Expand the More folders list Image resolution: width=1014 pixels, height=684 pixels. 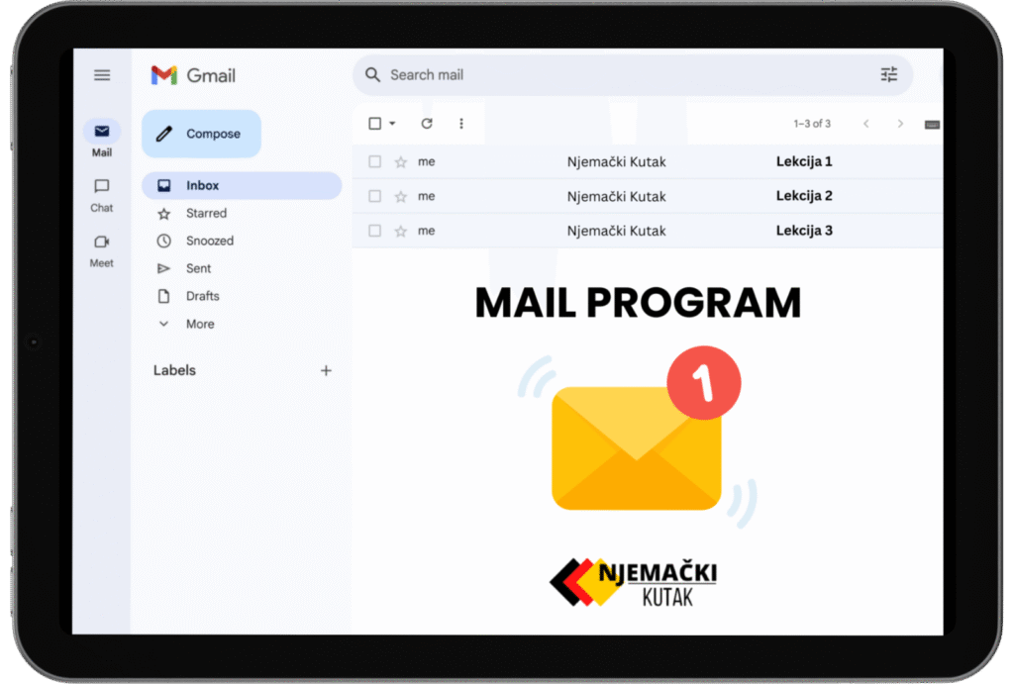click(199, 324)
